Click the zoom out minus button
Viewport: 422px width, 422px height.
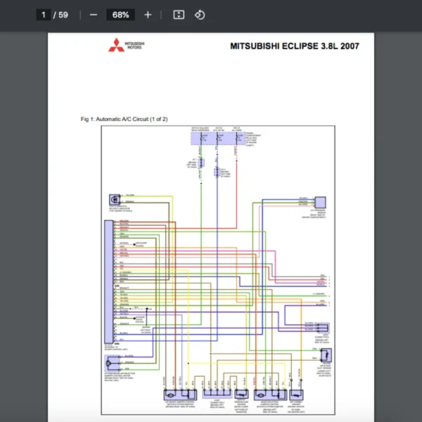94,15
